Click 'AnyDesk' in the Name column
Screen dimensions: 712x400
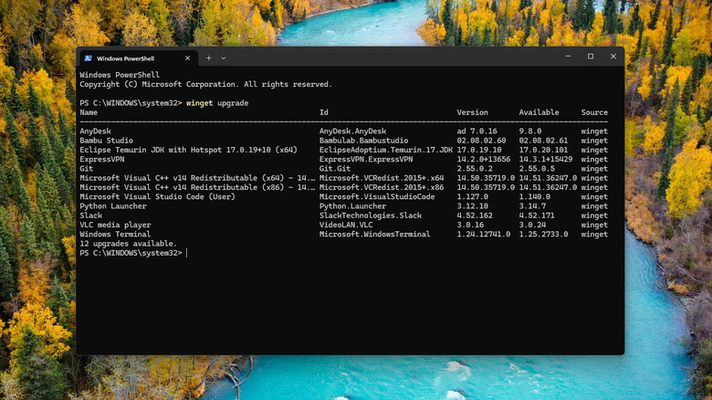tap(95, 131)
